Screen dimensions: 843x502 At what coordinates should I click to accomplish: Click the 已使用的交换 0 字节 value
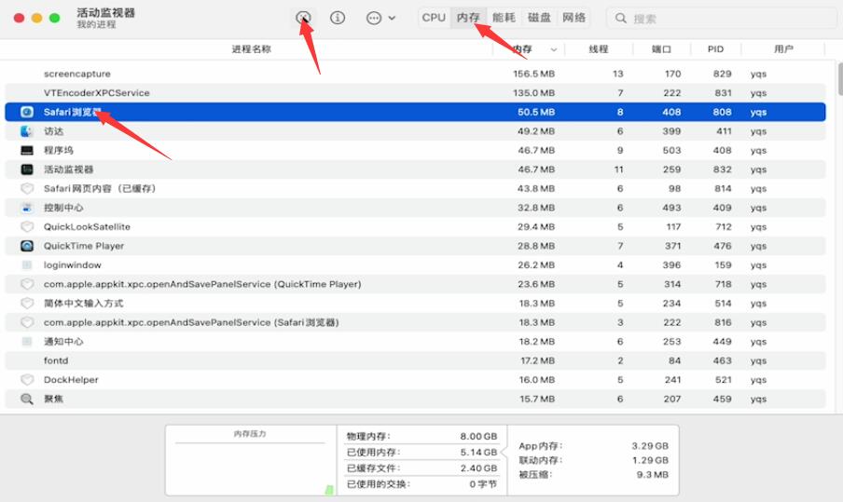[x=483, y=484]
